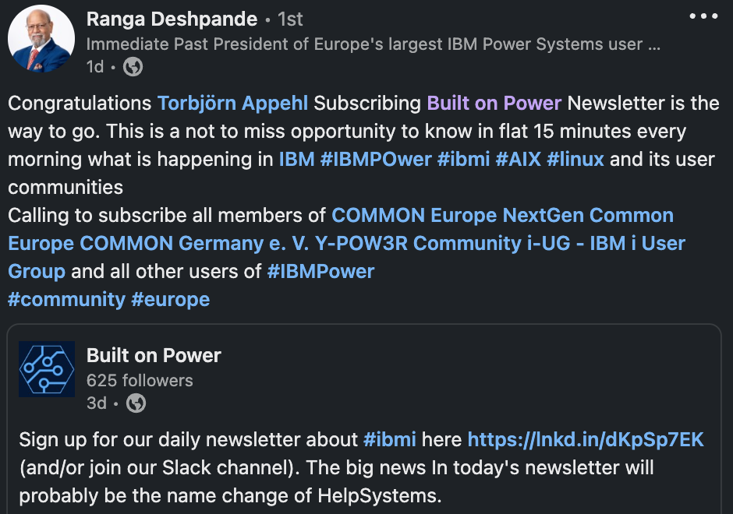
Task: Click the #IBMPOwer hashtag
Action: tap(376, 159)
